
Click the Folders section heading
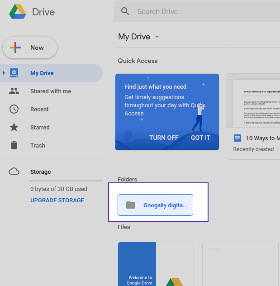pos(127,179)
